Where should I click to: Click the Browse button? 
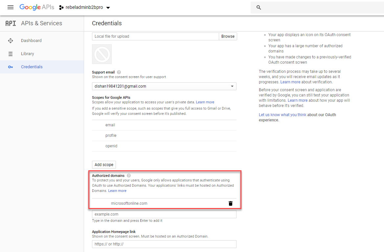point(228,36)
